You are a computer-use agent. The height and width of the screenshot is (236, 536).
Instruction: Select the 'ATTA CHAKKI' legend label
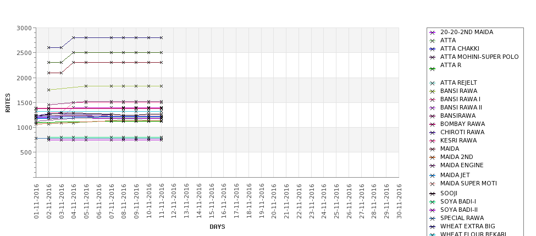click(460, 48)
